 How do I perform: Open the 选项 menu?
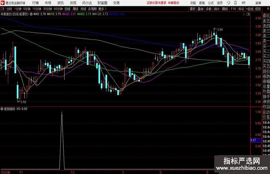click(x=219, y=3)
